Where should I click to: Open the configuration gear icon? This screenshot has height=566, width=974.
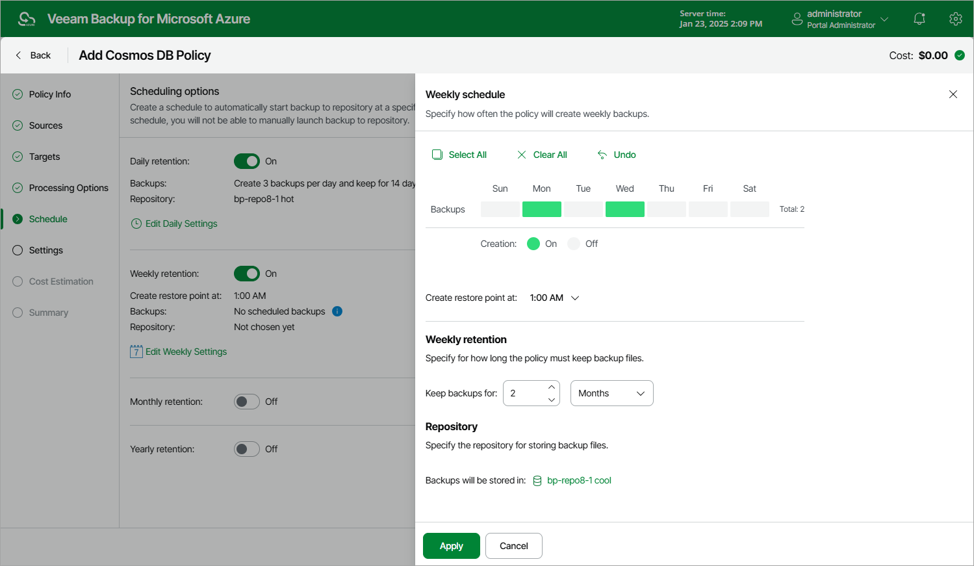(955, 19)
